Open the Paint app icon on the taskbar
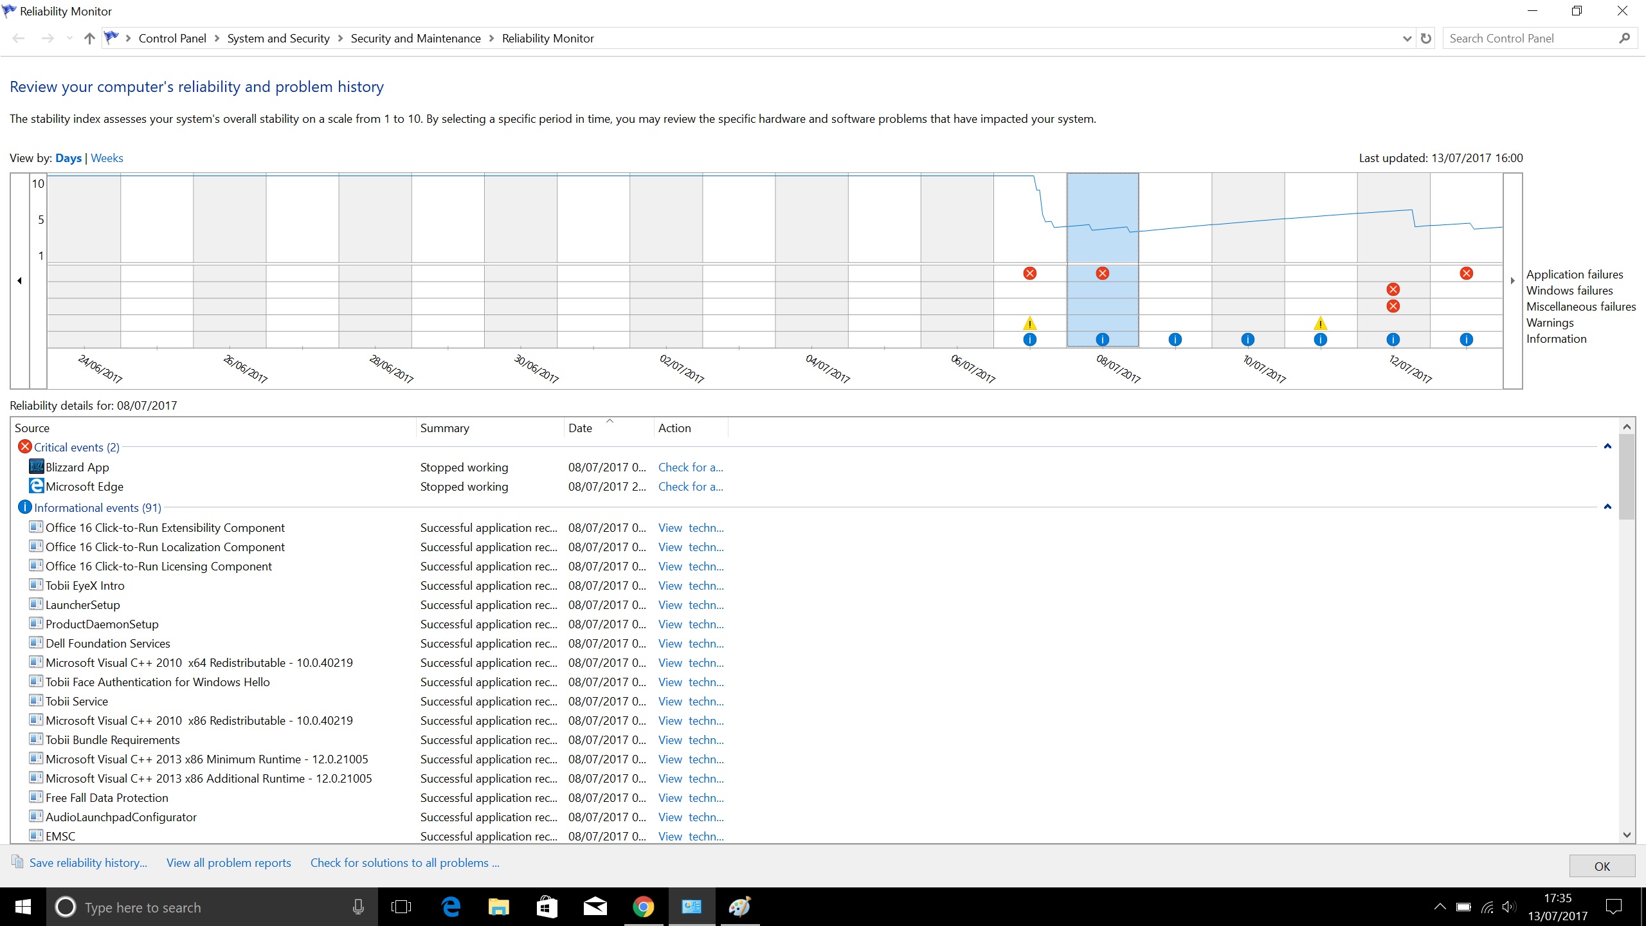Viewport: 1646px width, 926px height. [739, 907]
